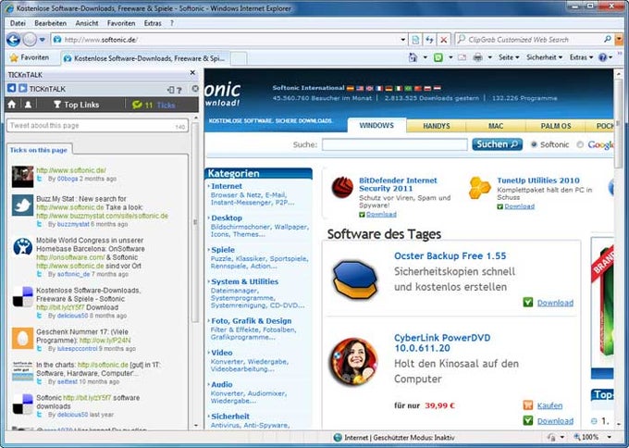The image size is (629, 448).
Task: Open the Sicherheit dropdown menu
Action: coord(544,57)
